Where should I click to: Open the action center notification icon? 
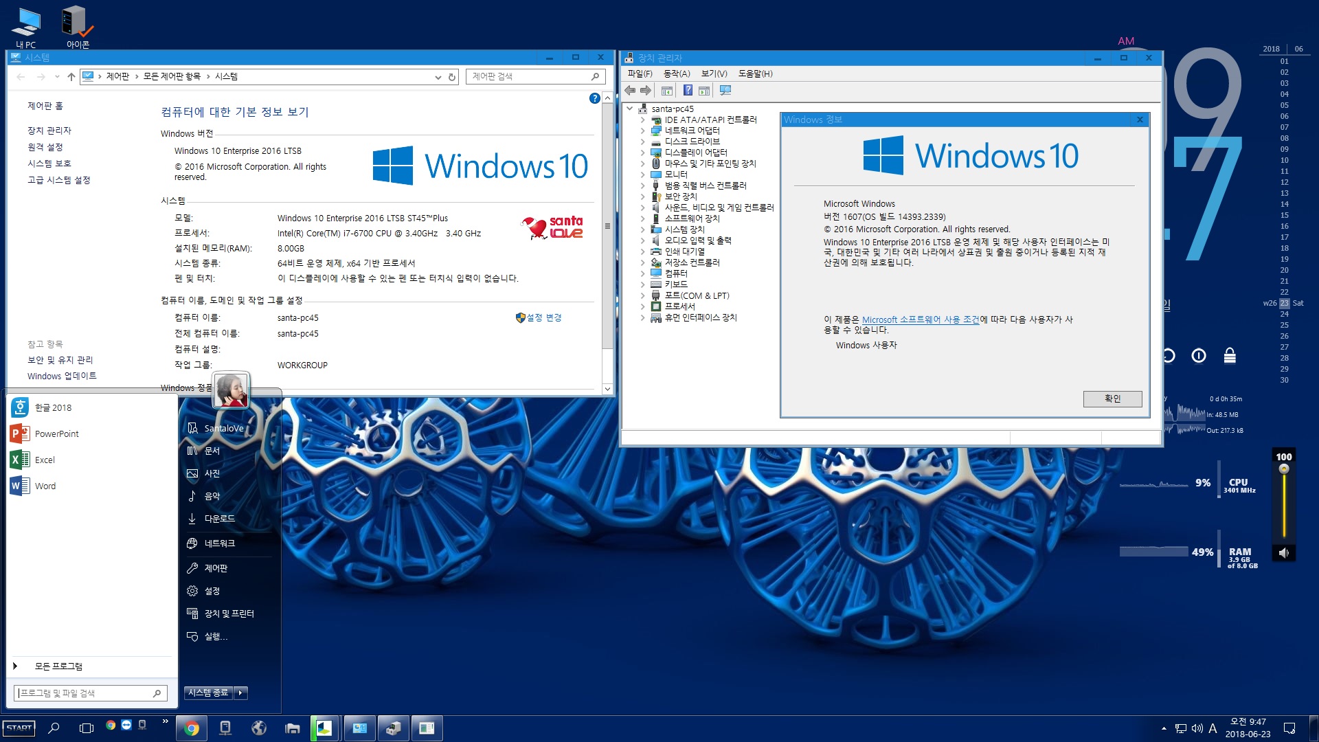point(1289,728)
